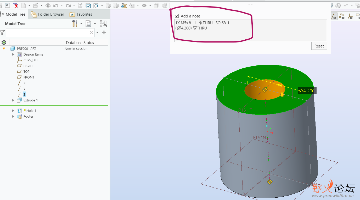The width and height of the screenshot is (360, 200).
Task: Click the hole placement handle at center
Action: point(265,90)
